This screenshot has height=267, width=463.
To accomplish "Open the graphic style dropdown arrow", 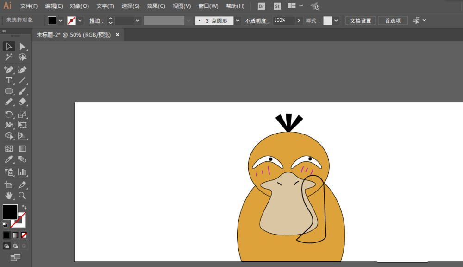I will [x=336, y=21].
